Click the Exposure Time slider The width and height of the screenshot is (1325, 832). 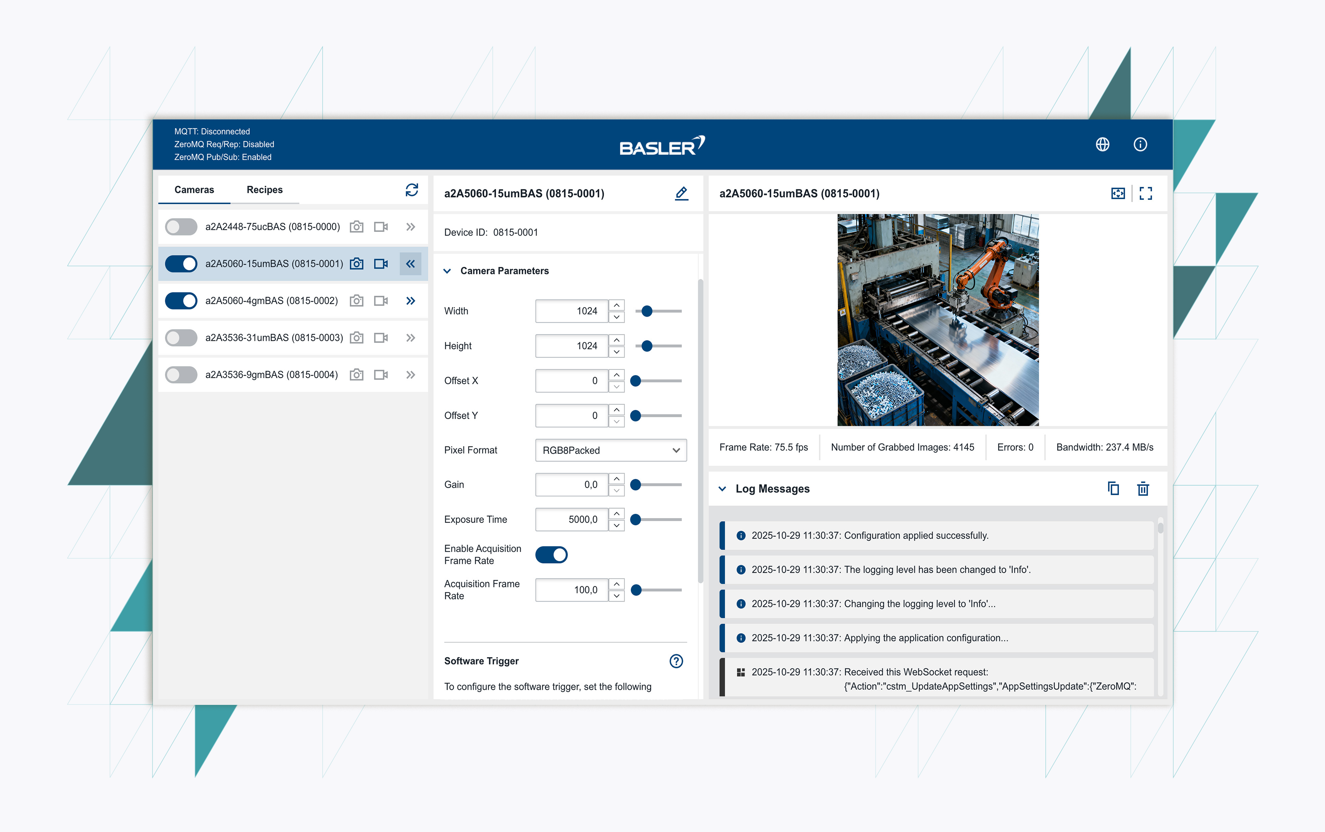(x=658, y=520)
